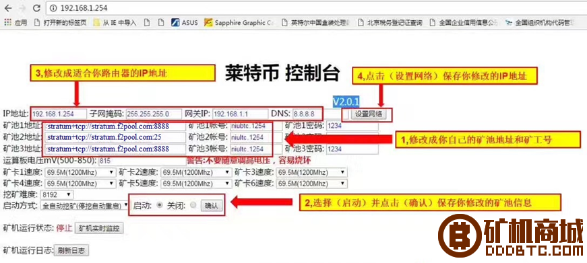Open the 矿卡3速度 dropdown
This screenshot has width=587, height=263.
tap(312, 173)
